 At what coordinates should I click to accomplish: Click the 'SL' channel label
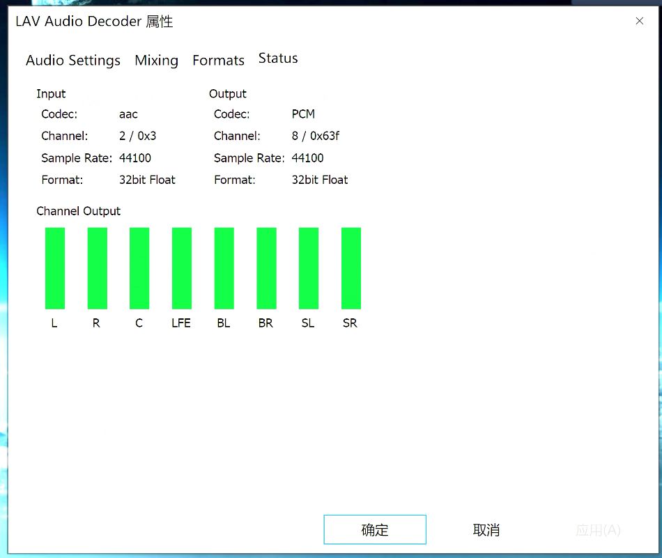click(x=308, y=323)
